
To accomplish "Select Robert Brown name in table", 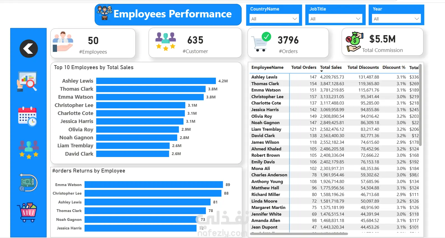I will pyautogui.click(x=266, y=155).
